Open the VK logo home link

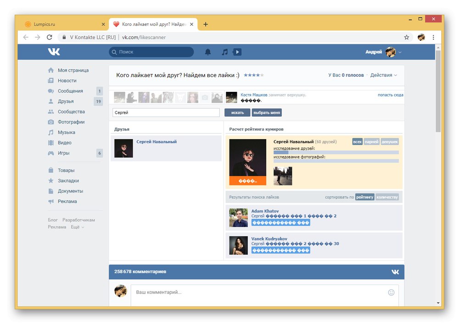click(x=54, y=52)
